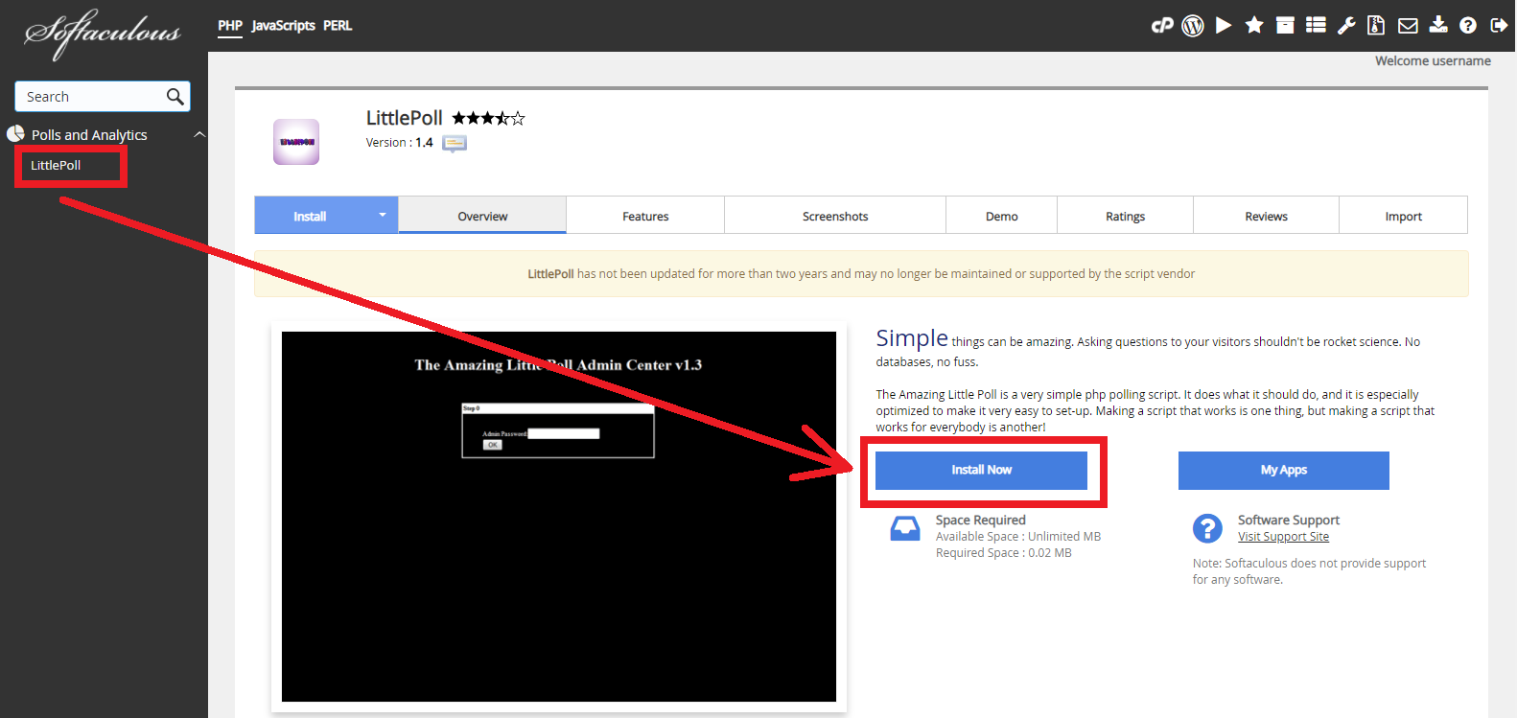Select the PHP scripts menu
1517x718 pixels.
coord(230,26)
